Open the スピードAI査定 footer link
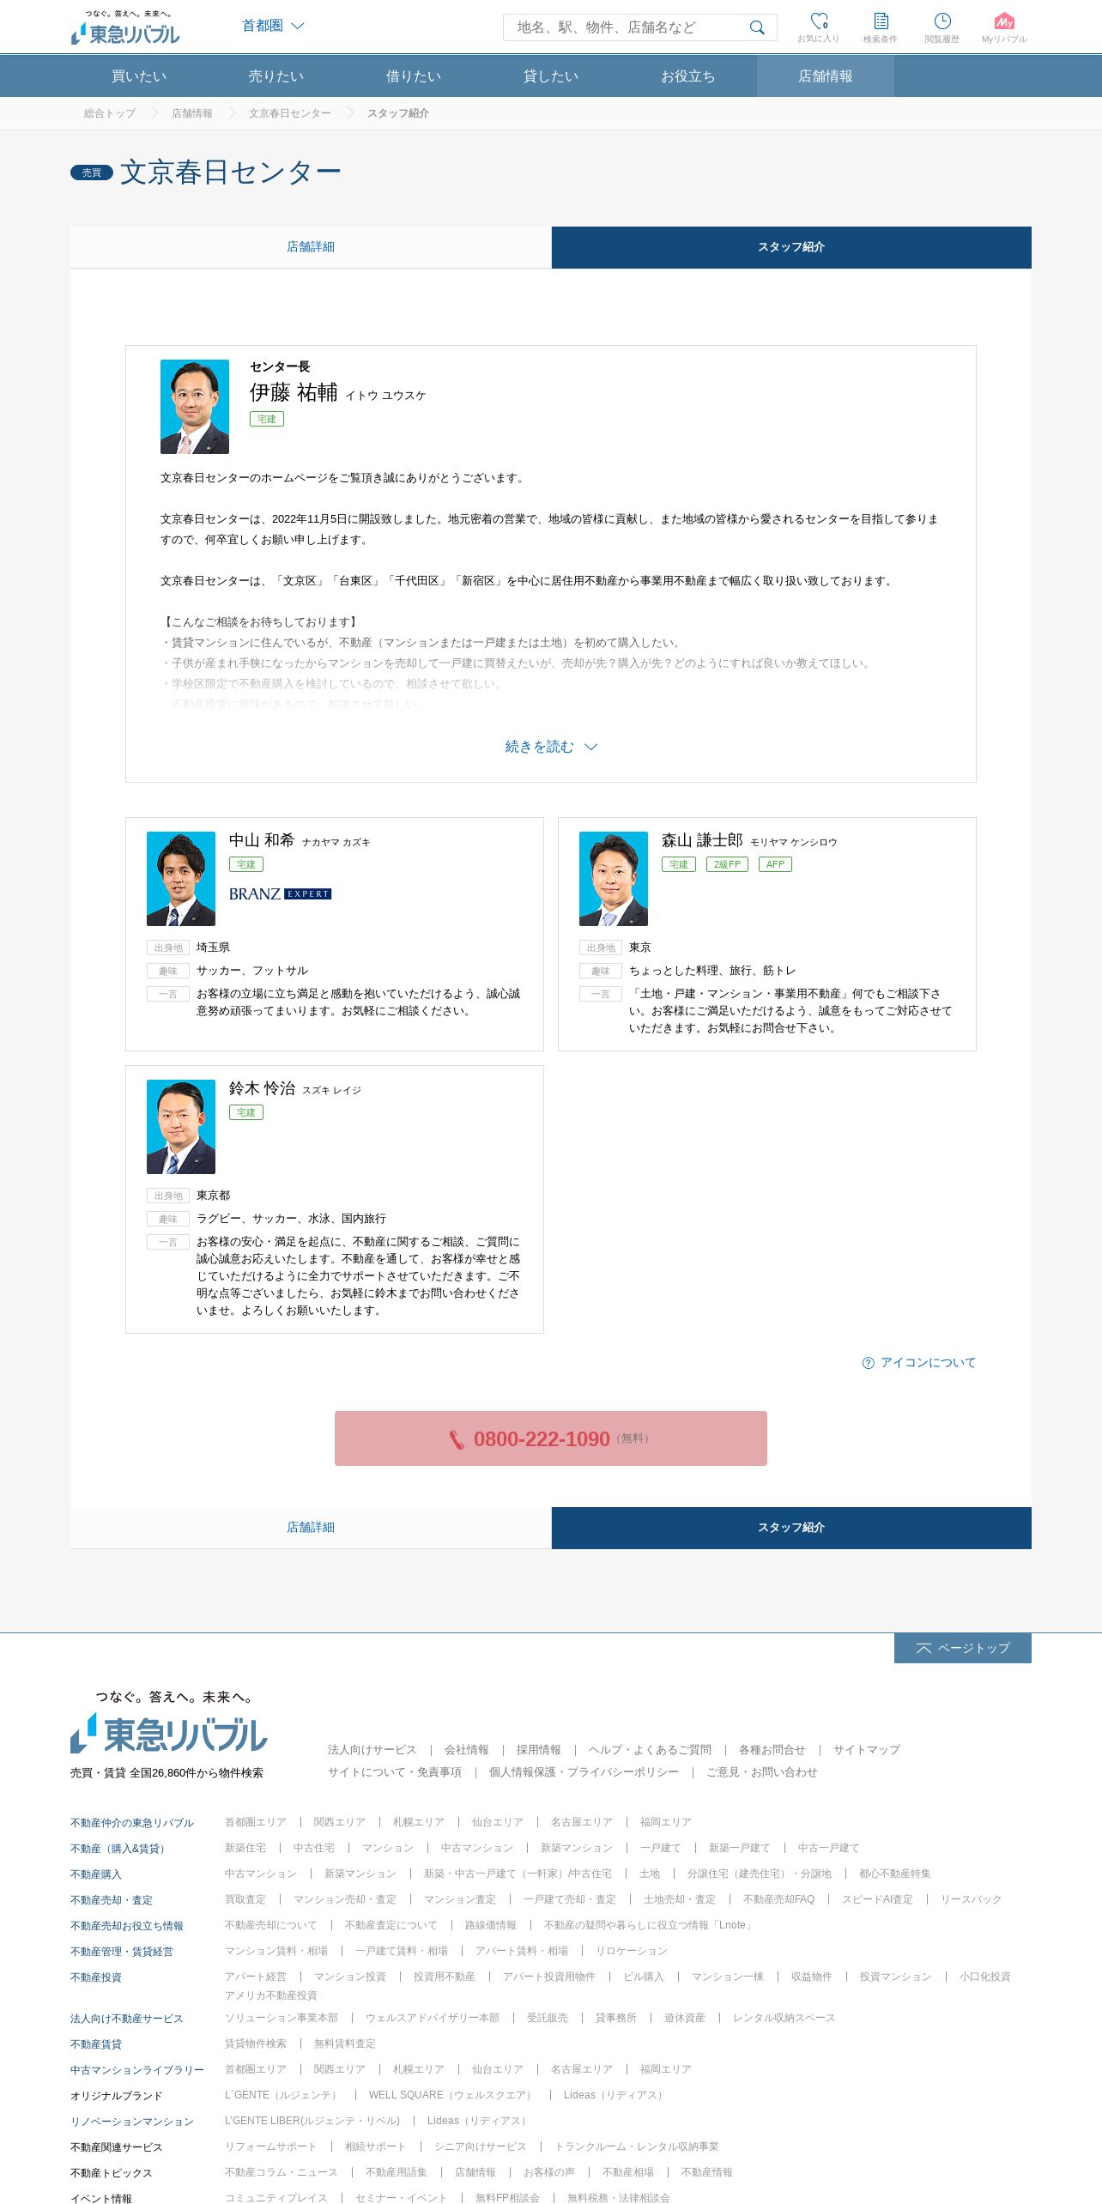This screenshot has height=2204, width=1102. (x=877, y=1899)
